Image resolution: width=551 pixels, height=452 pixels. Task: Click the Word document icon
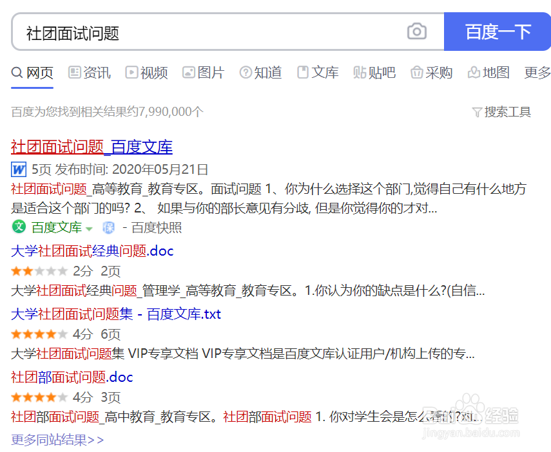tap(19, 169)
